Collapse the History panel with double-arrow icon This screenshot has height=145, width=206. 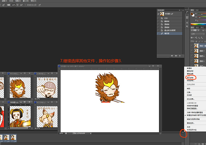pyautogui.click(x=180, y=10)
